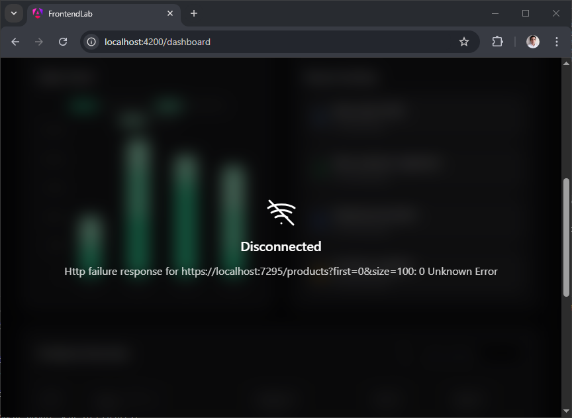Open Chrome's three-dot menu
572x418 pixels.
point(557,42)
